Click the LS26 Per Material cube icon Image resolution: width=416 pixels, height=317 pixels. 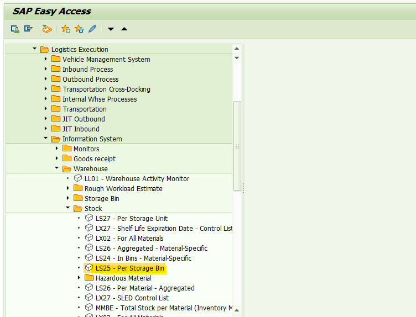click(x=89, y=288)
